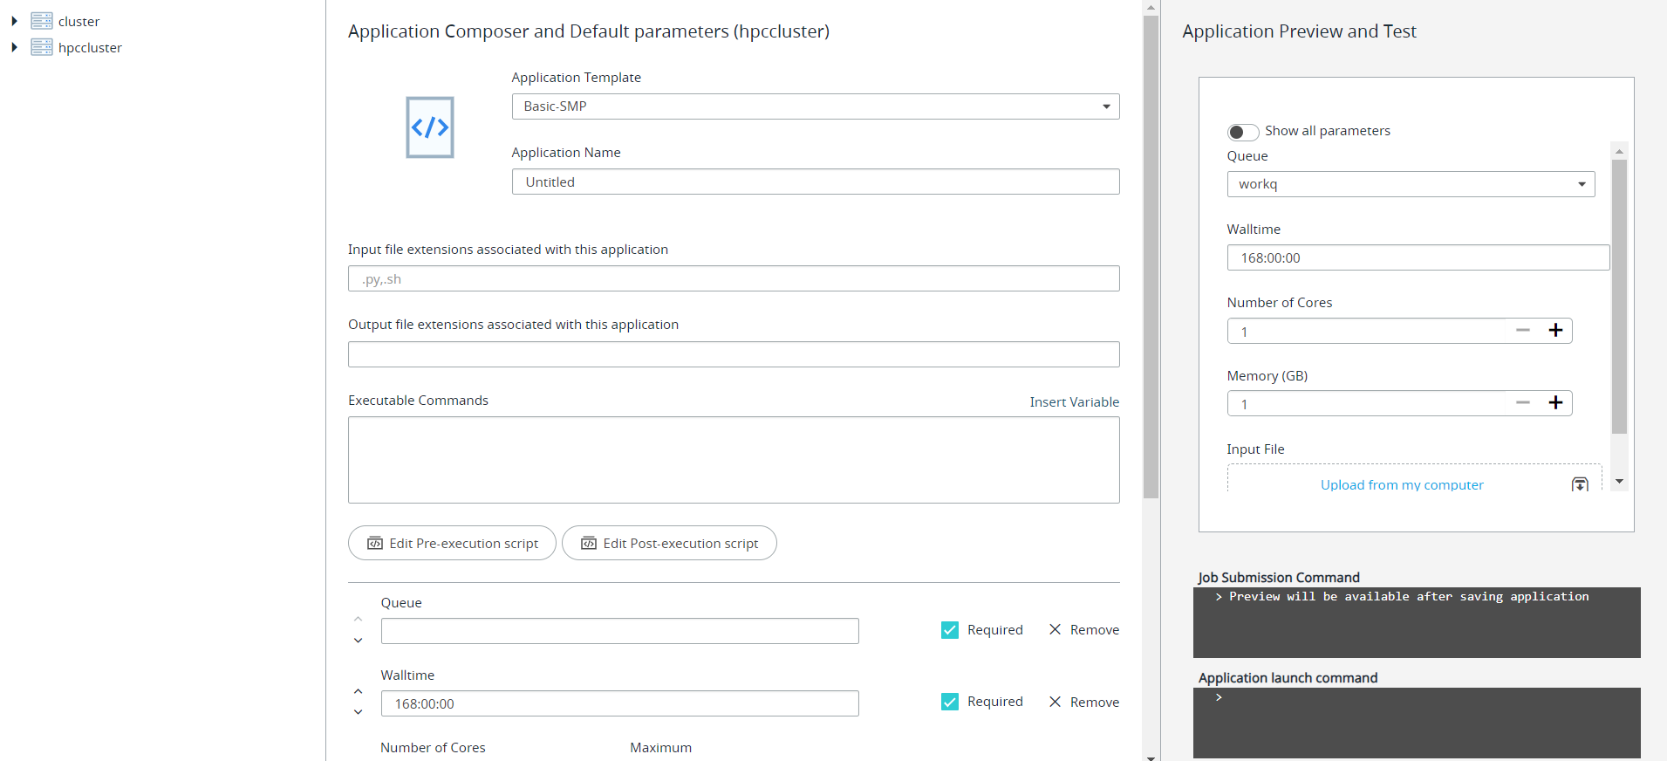
Task: Click the Insert Variable link
Action: point(1074,401)
